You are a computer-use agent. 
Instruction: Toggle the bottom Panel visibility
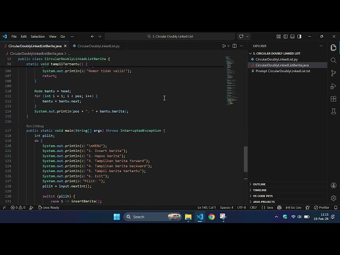[x=293, y=37]
